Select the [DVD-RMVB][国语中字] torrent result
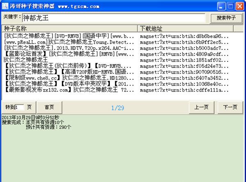The height and width of the screenshot is (182, 246). (69, 36)
